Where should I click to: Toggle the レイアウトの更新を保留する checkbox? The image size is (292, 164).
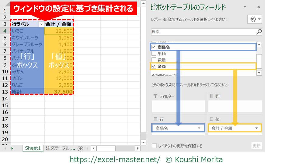155,146
